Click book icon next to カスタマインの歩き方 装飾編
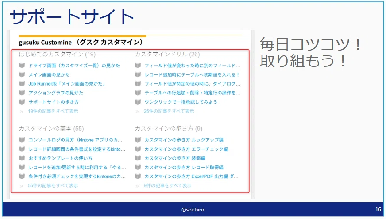The image size is (386, 219). pos(138,158)
